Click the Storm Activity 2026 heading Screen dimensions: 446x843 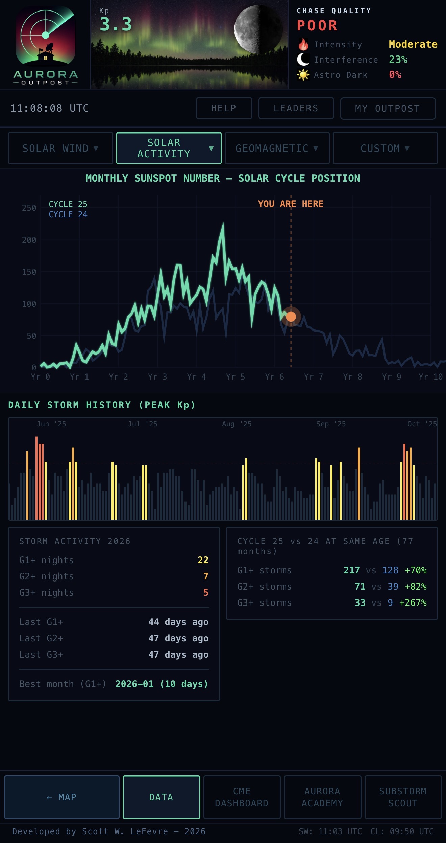click(x=75, y=541)
